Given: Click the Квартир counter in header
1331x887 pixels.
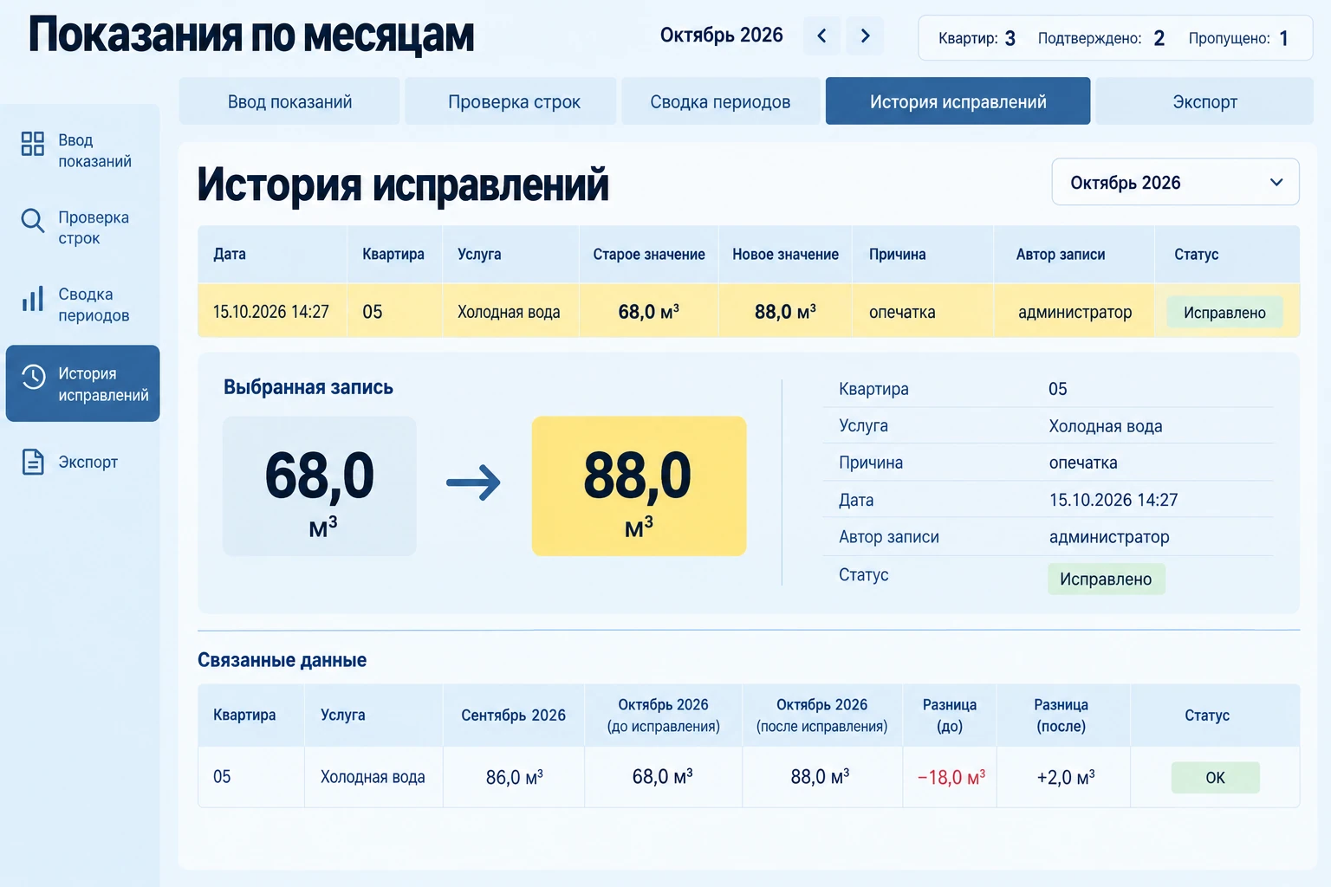Looking at the screenshot, I should (x=977, y=38).
